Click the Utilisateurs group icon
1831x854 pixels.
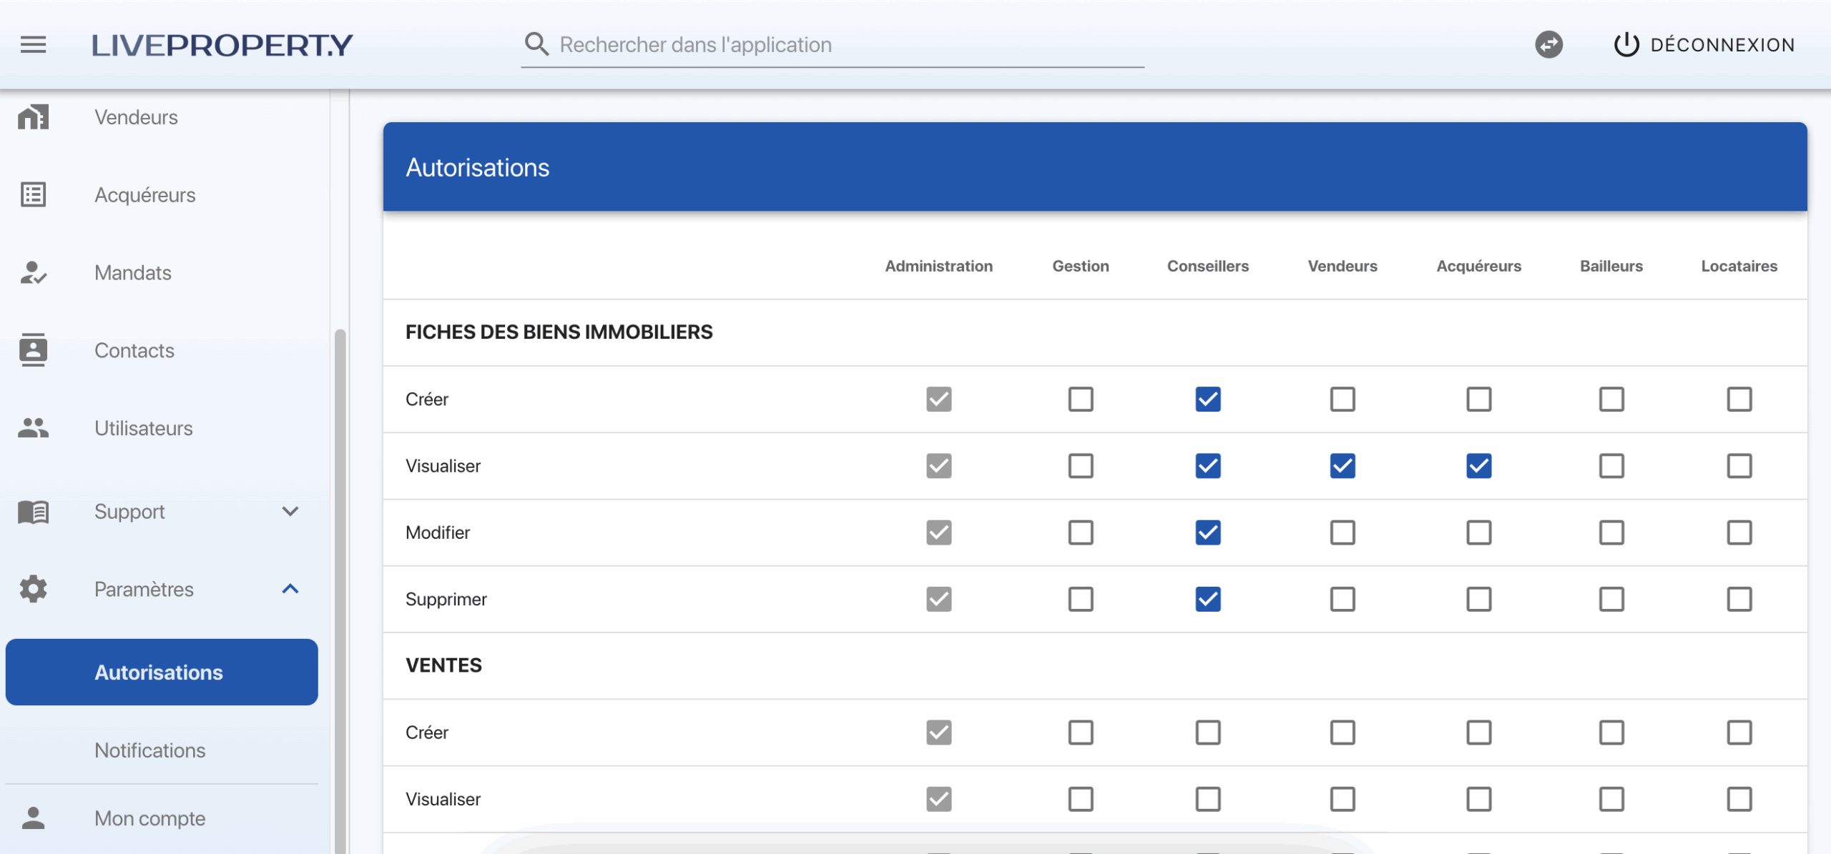tap(33, 428)
